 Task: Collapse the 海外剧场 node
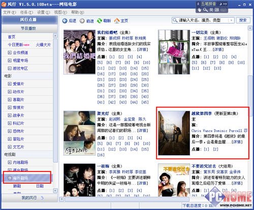tap(10, 178)
